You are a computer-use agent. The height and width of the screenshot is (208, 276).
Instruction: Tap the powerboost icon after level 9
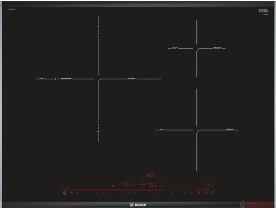[x=191, y=193]
